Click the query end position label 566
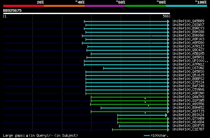The image size is (210, 138). [166, 16]
